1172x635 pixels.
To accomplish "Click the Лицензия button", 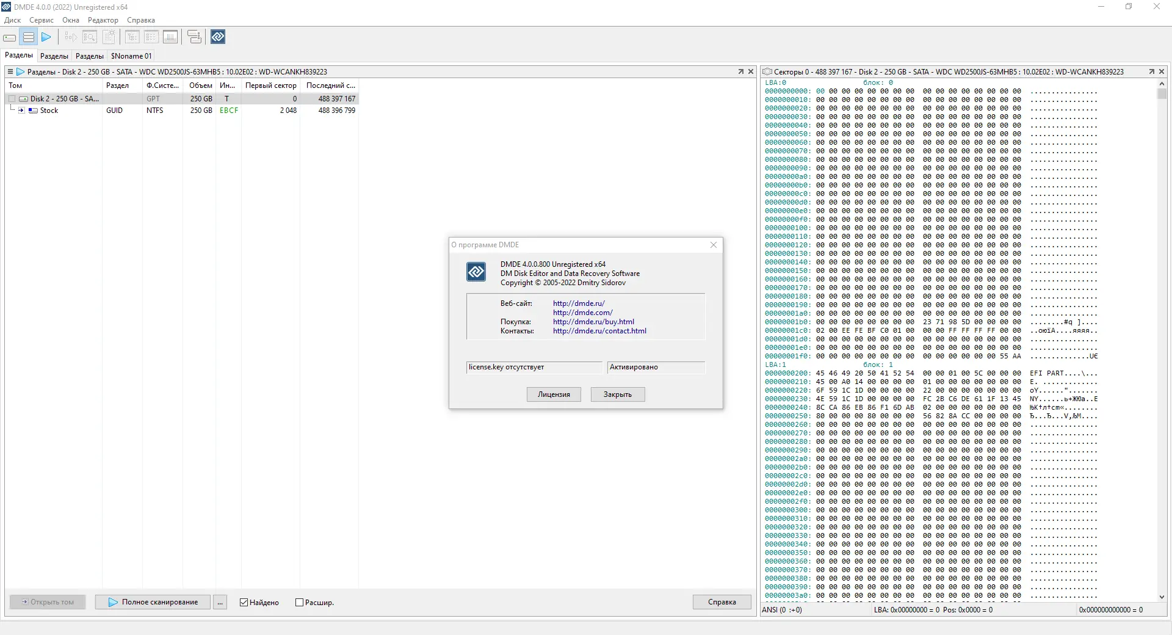I will click(554, 394).
